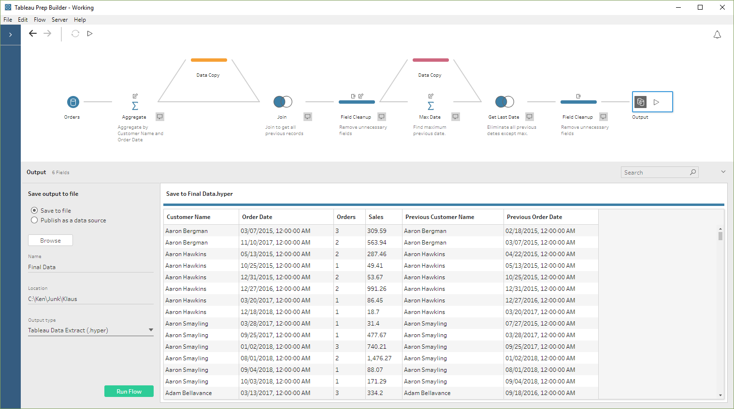Select the Aggregate sigma step
The image size is (734, 409).
tap(135, 106)
